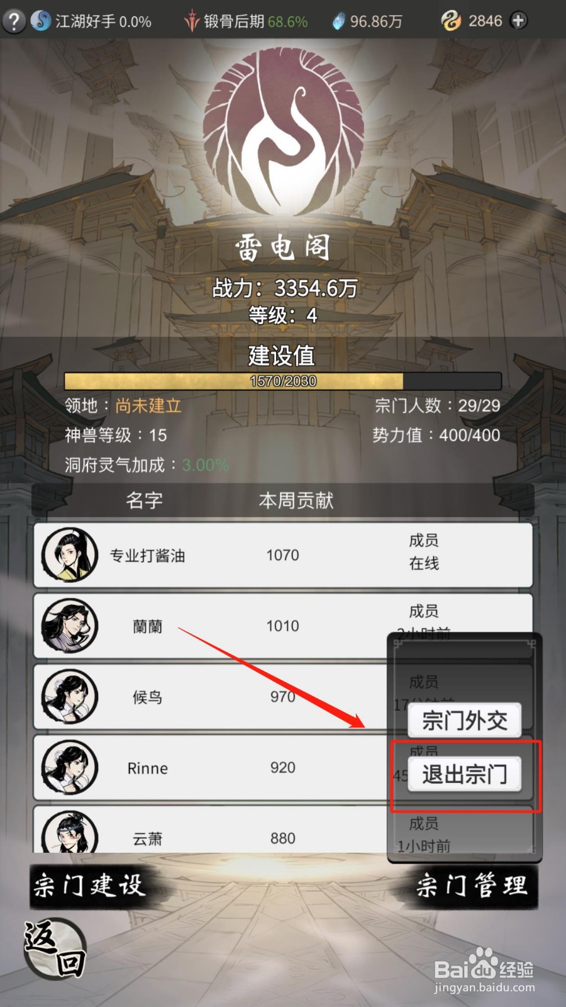
Task: Tap the 返回 back button
Action: coord(54,948)
